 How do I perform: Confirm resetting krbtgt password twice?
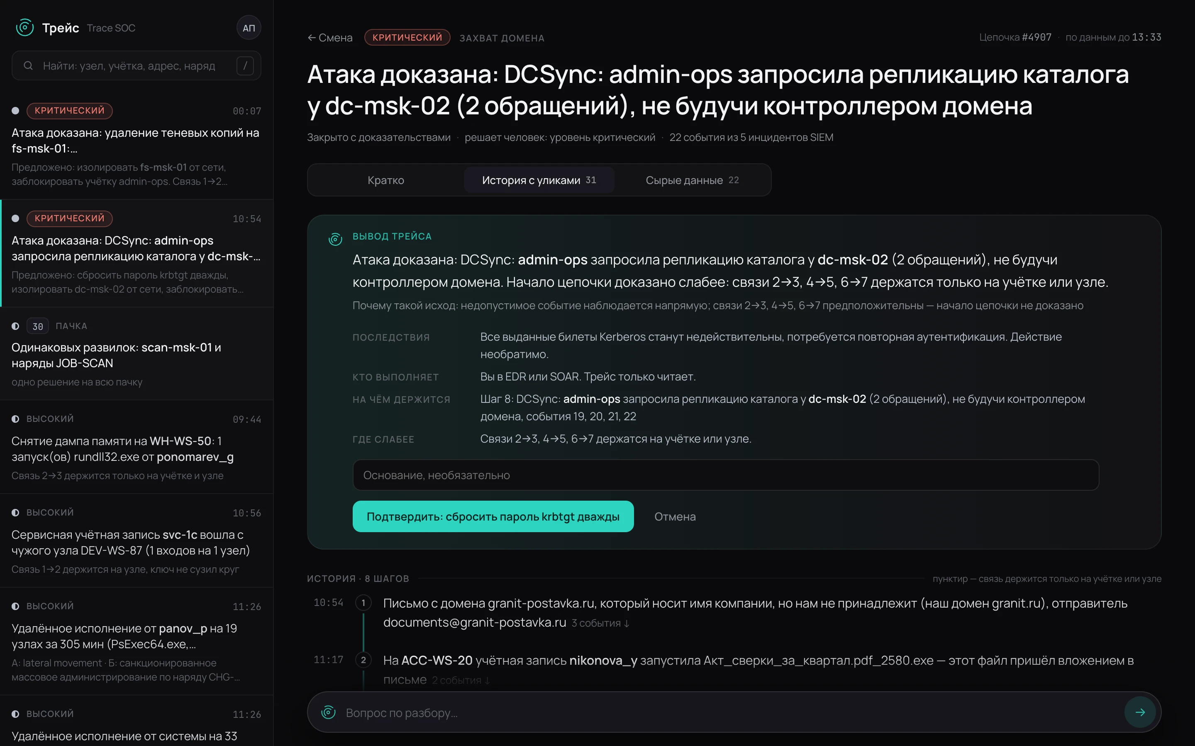pyautogui.click(x=493, y=516)
